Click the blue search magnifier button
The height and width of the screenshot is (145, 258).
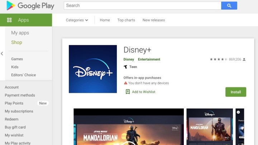coord(229,6)
